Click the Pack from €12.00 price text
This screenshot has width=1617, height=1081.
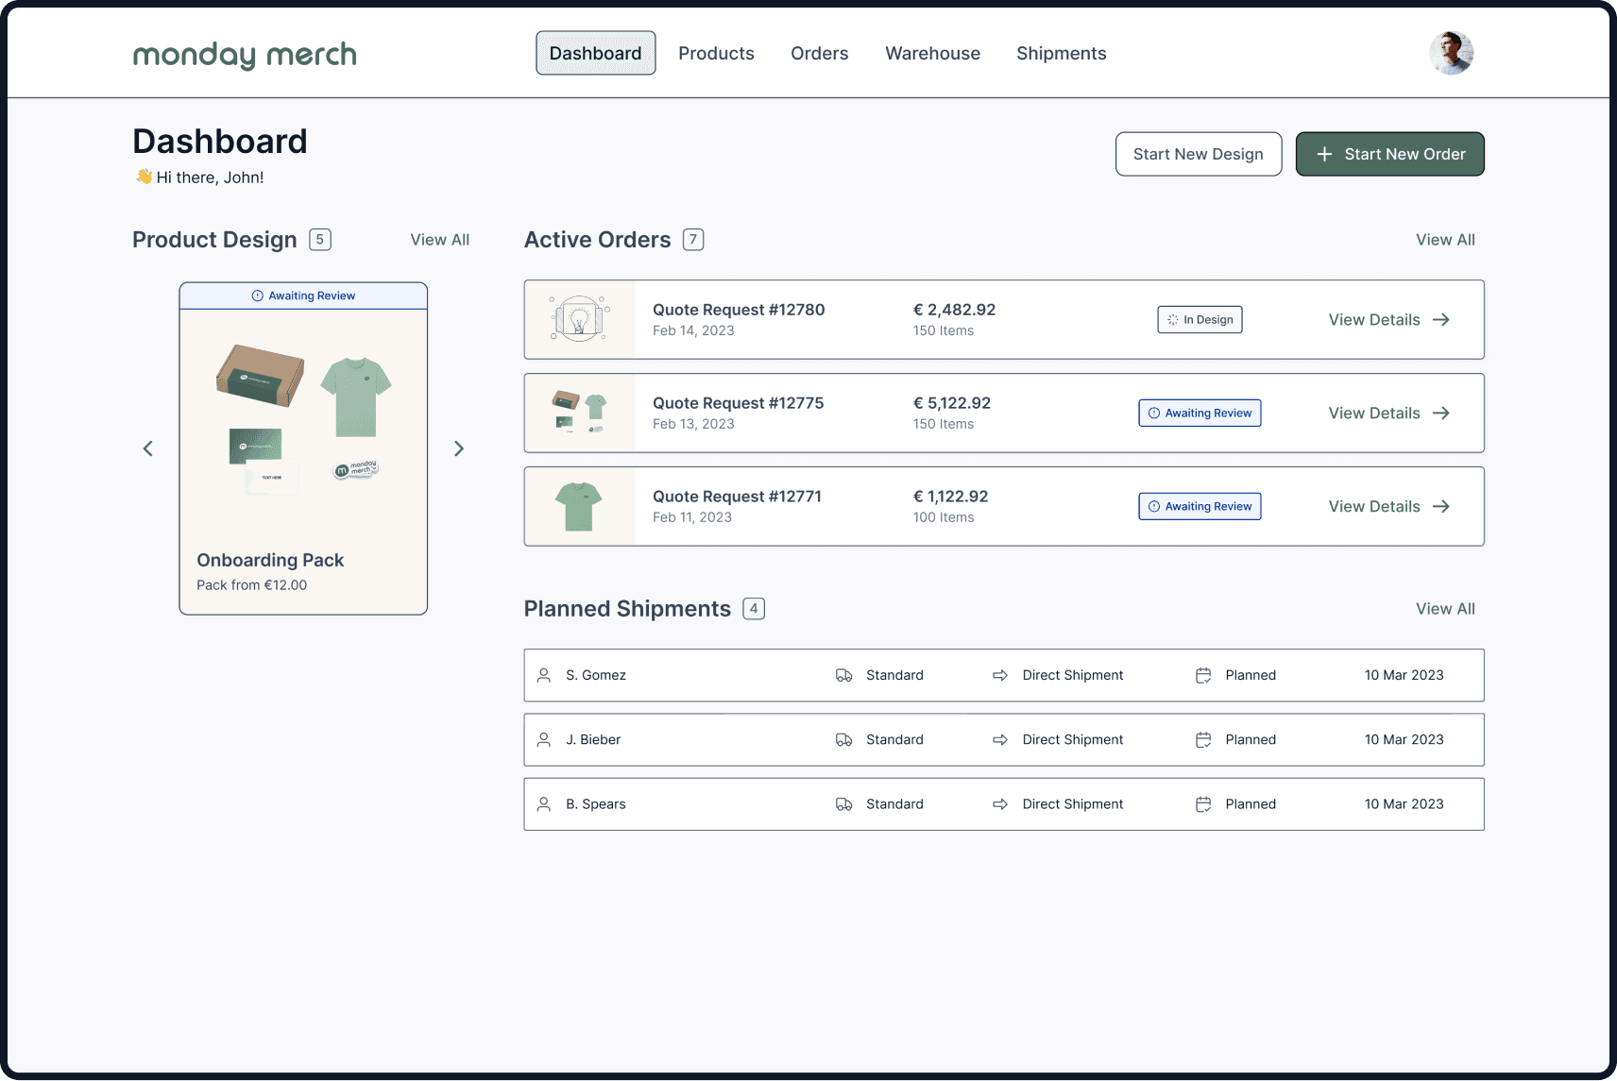251,585
